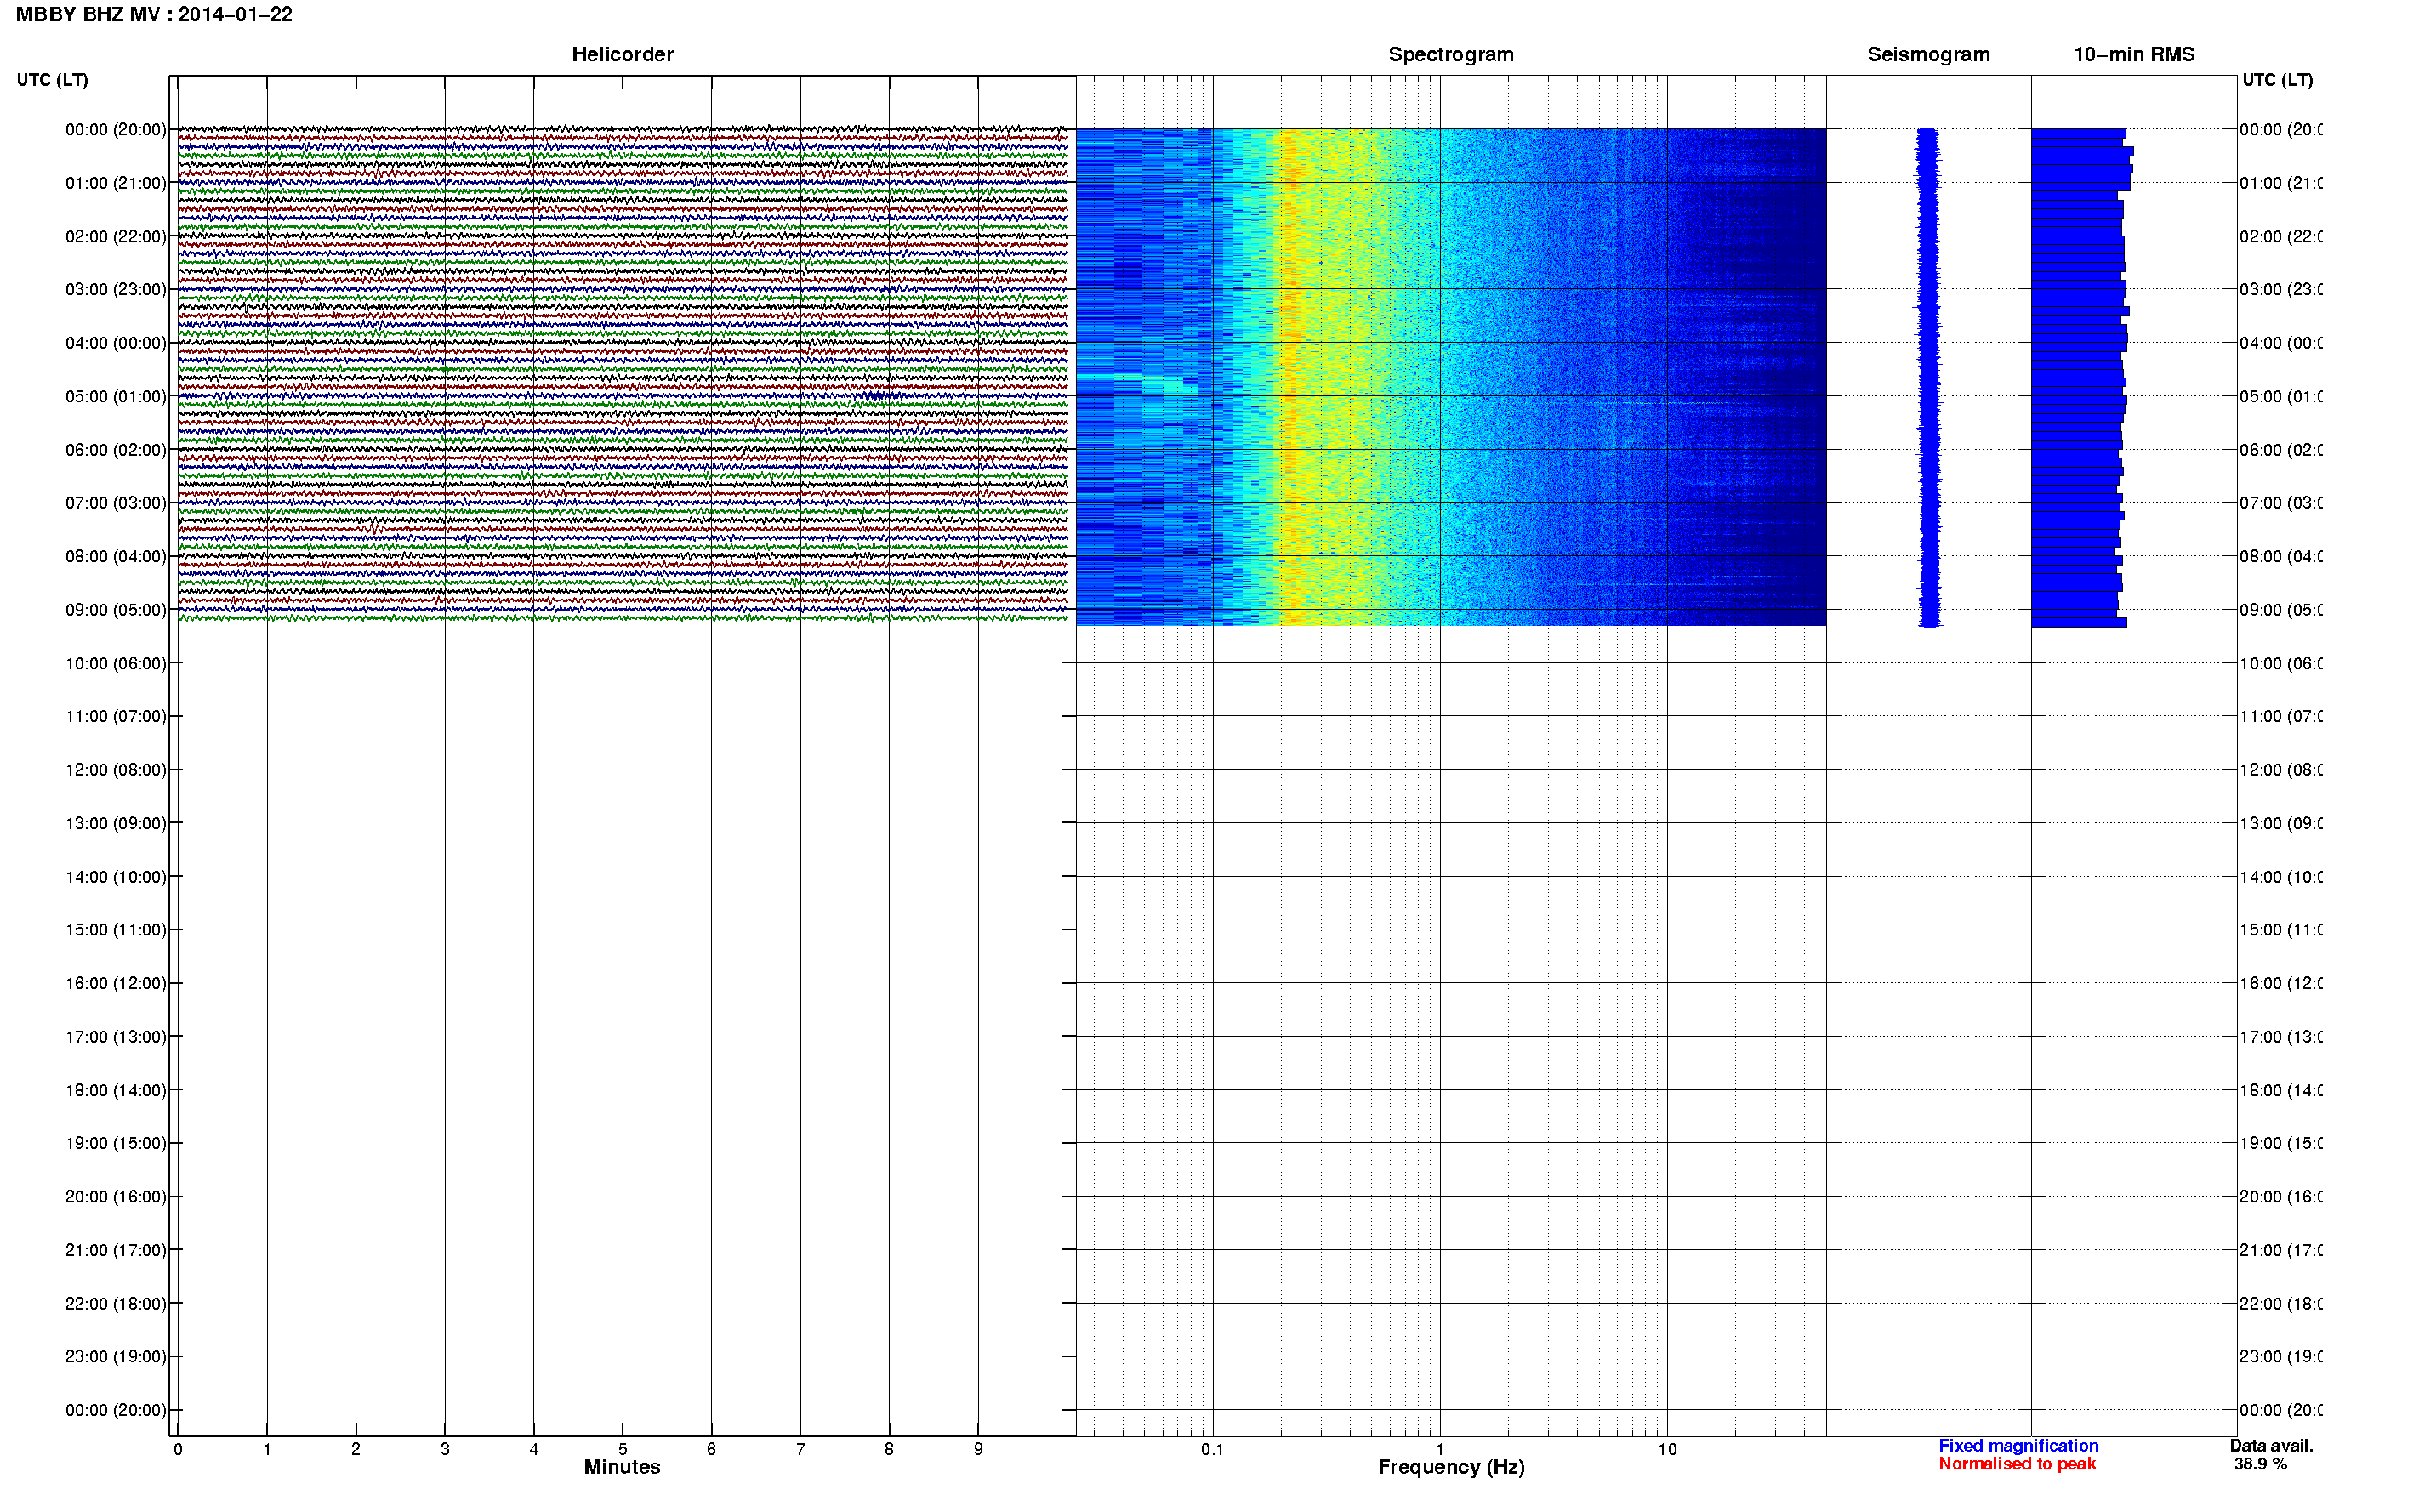2419x1512 pixels.
Task: Click the '0' minutes tick label
Action: 178,1449
